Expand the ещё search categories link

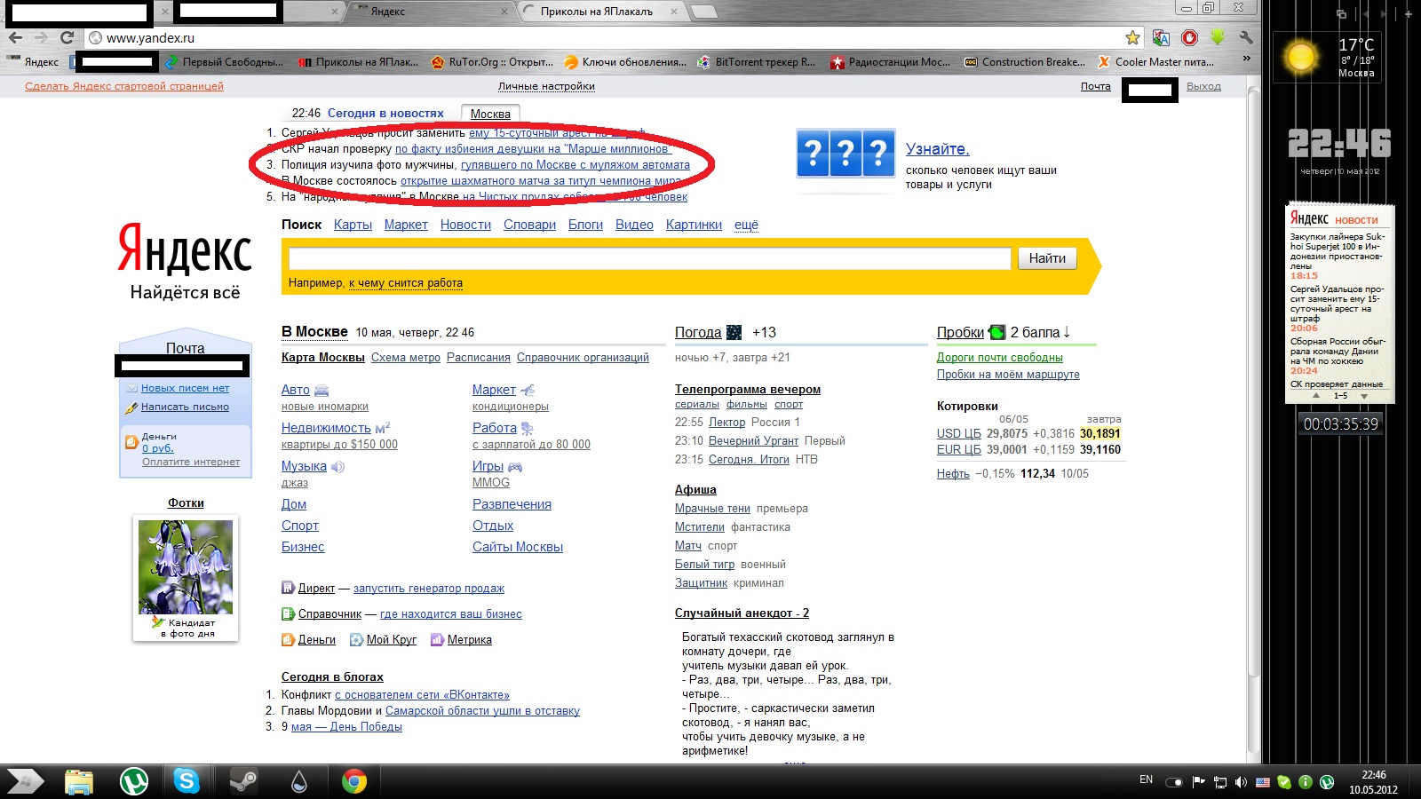coord(746,225)
